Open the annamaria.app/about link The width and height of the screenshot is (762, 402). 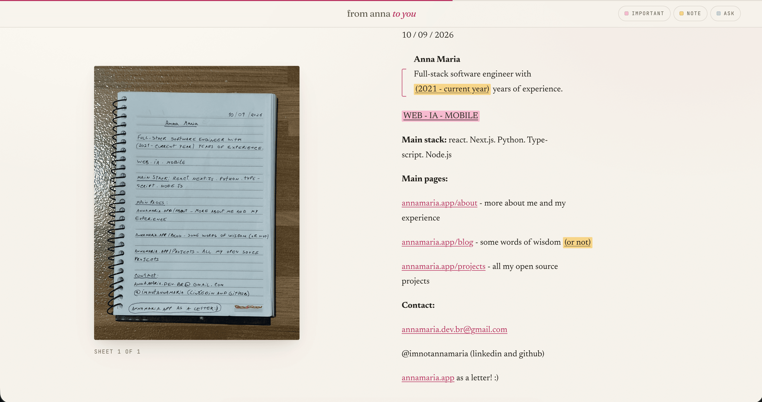pyautogui.click(x=439, y=203)
